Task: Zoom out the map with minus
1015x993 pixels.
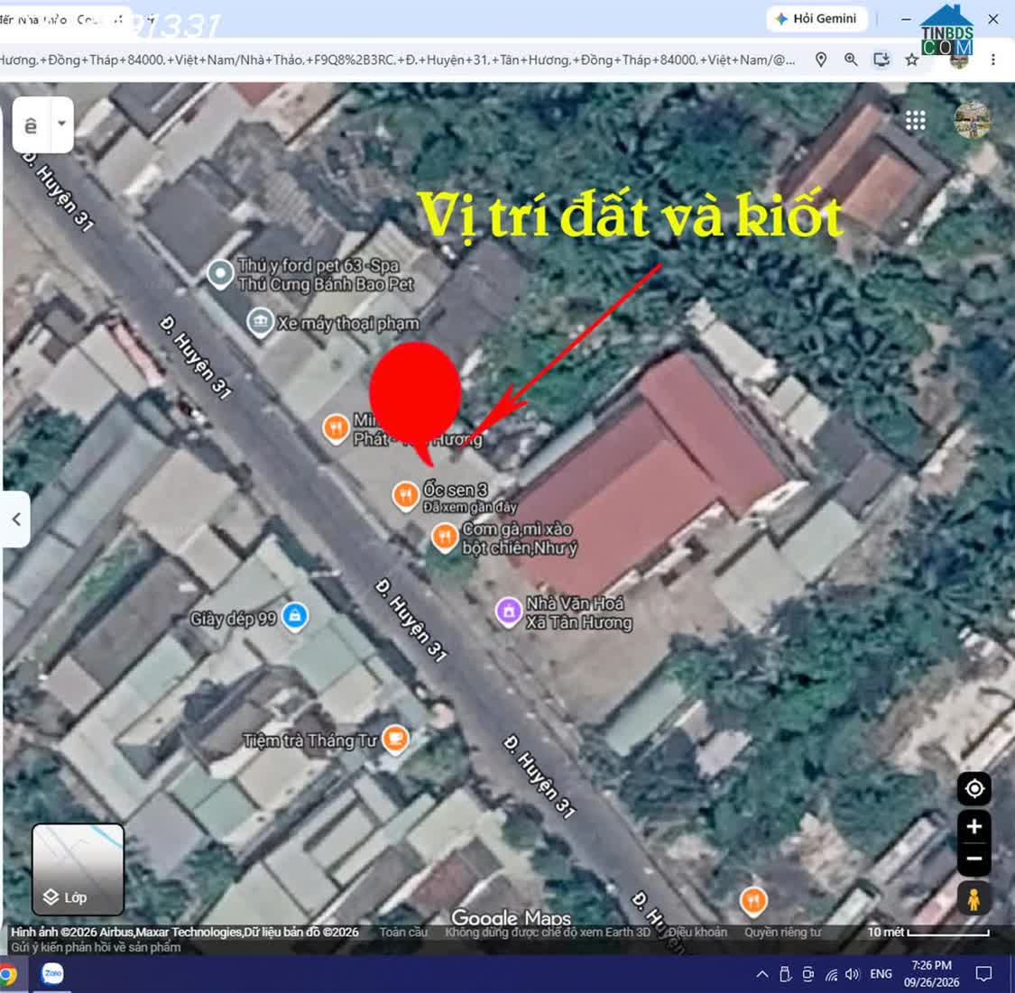Action: pyautogui.click(x=974, y=860)
